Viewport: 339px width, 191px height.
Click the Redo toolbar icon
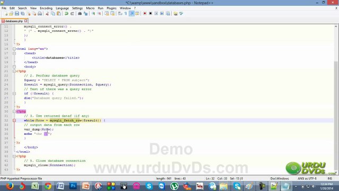tap(72, 14)
